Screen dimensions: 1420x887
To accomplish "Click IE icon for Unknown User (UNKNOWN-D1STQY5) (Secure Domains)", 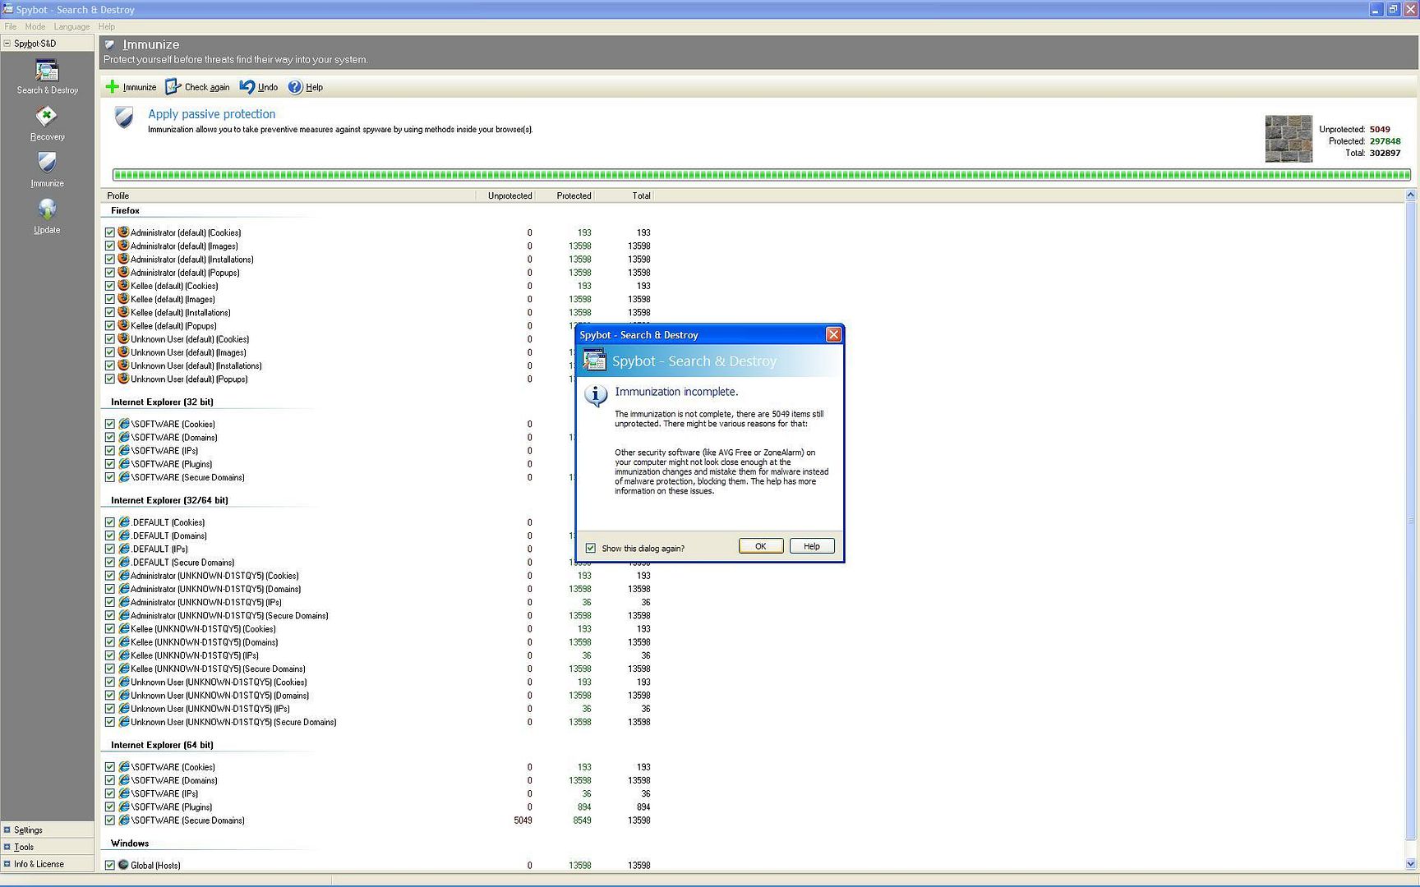I will click(124, 722).
